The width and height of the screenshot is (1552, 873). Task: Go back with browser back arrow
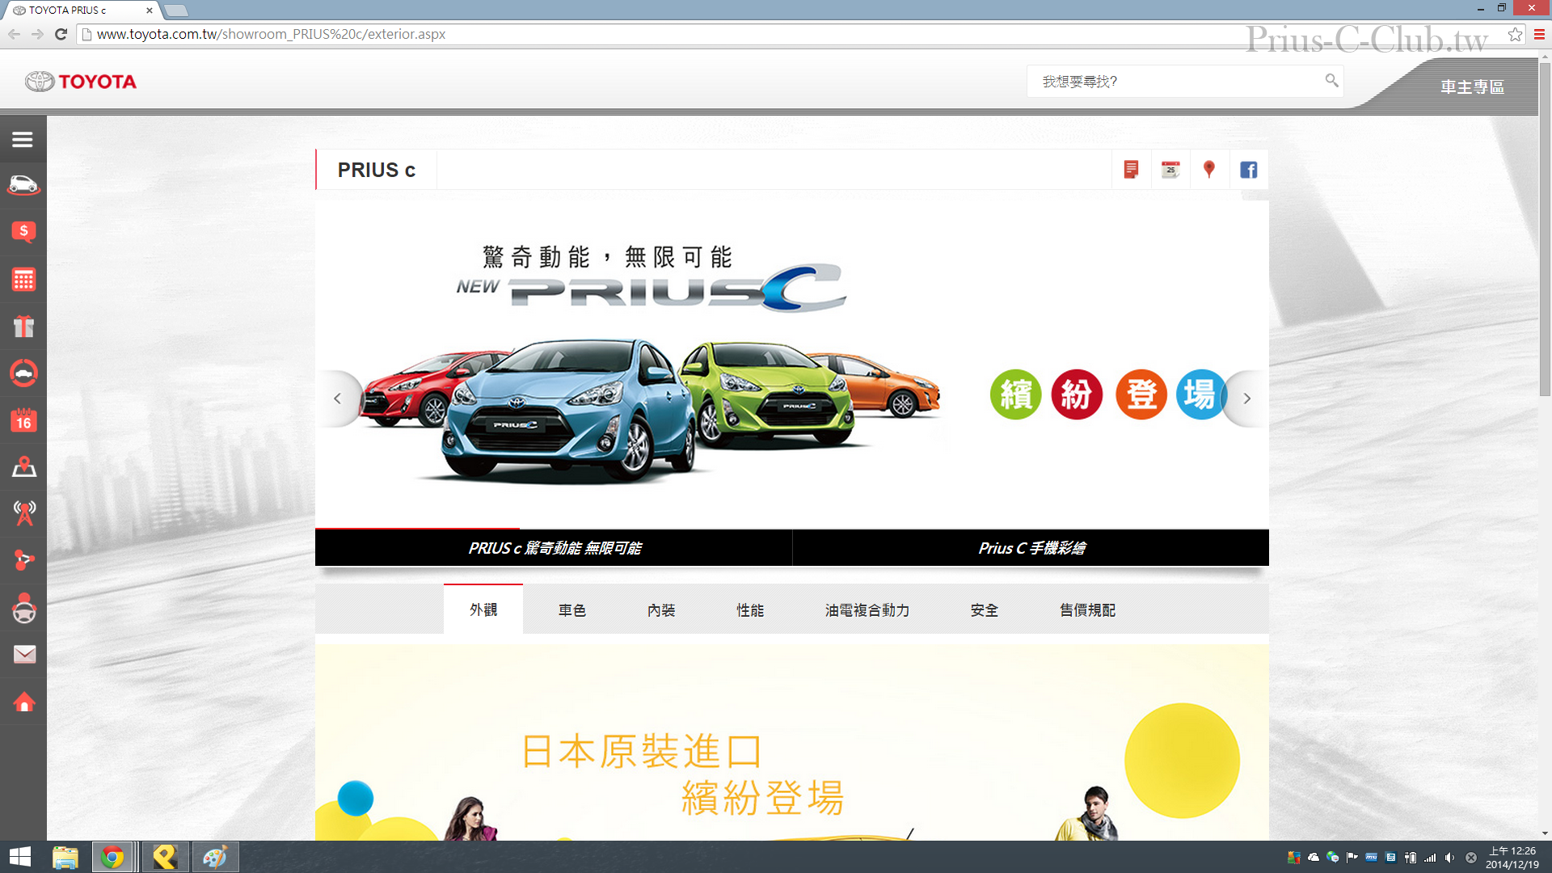point(14,34)
